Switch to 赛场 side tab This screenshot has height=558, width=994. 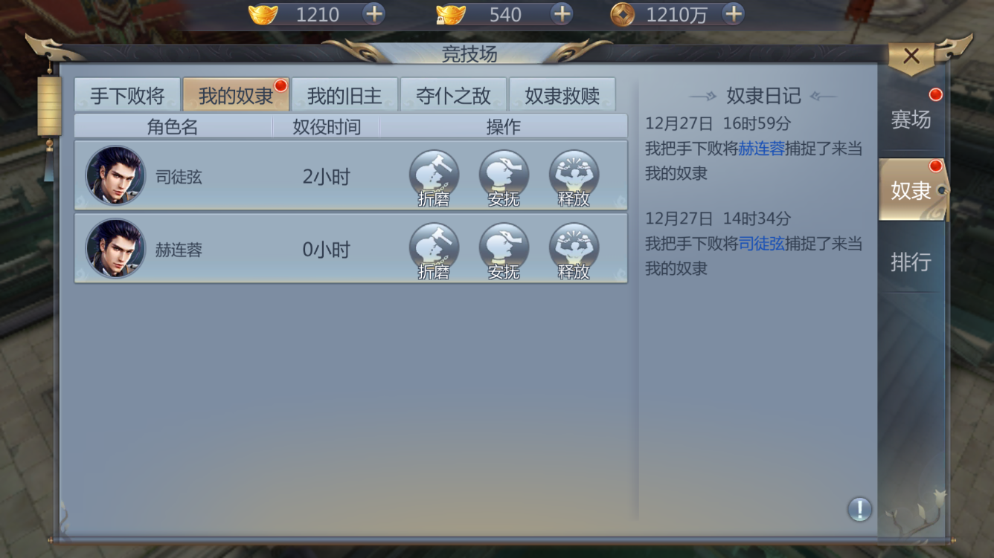point(911,119)
